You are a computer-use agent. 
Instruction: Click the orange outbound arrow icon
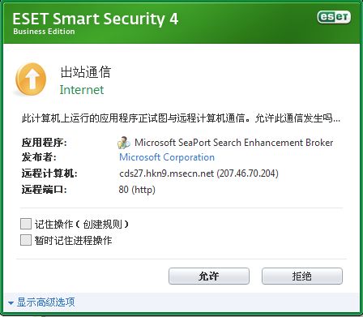31,79
